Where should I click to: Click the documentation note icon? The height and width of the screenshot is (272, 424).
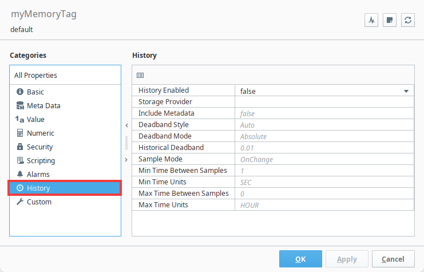click(390, 20)
